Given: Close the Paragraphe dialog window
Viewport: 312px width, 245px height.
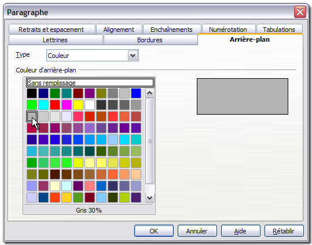Looking at the screenshot, I should [300, 12].
